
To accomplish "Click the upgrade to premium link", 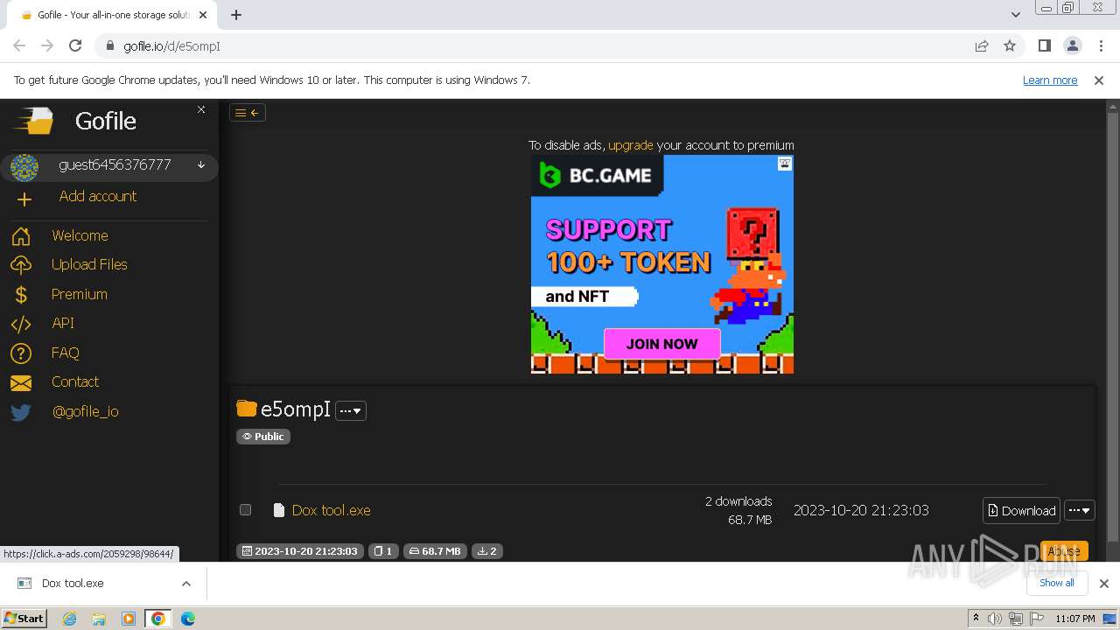I will click(631, 145).
